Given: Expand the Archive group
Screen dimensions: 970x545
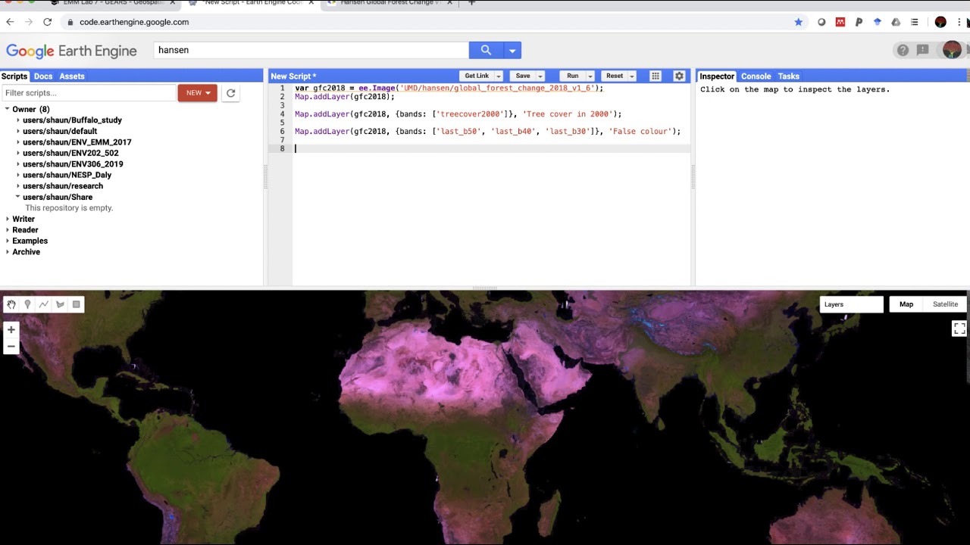Looking at the screenshot, I should coord(7,252).
